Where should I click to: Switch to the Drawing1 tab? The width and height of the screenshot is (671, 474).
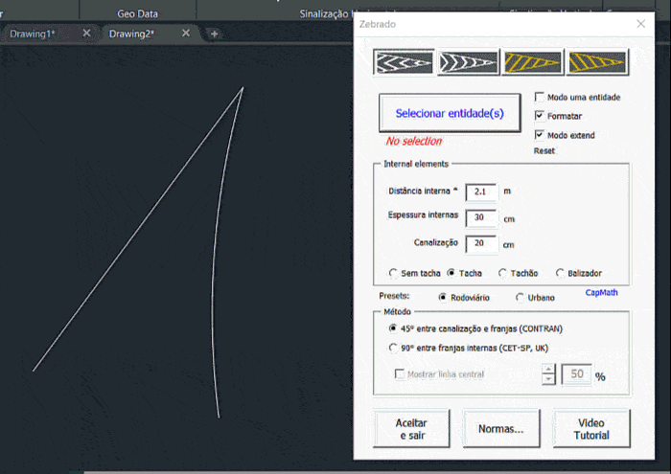pyautogui.click(x=34, y=34)
